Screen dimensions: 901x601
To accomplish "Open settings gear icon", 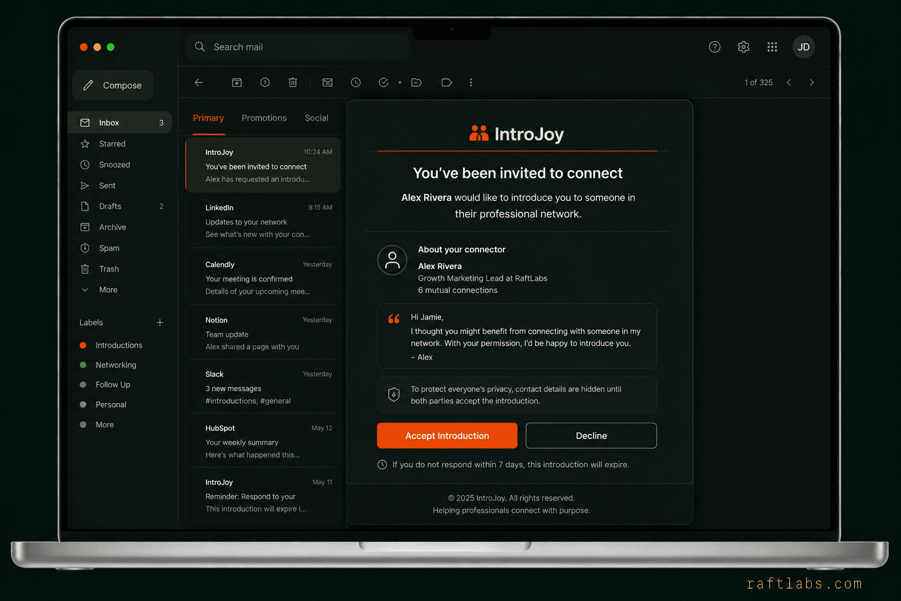I will (743, 47).
